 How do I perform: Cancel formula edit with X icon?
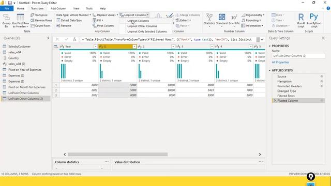(57, 39)
